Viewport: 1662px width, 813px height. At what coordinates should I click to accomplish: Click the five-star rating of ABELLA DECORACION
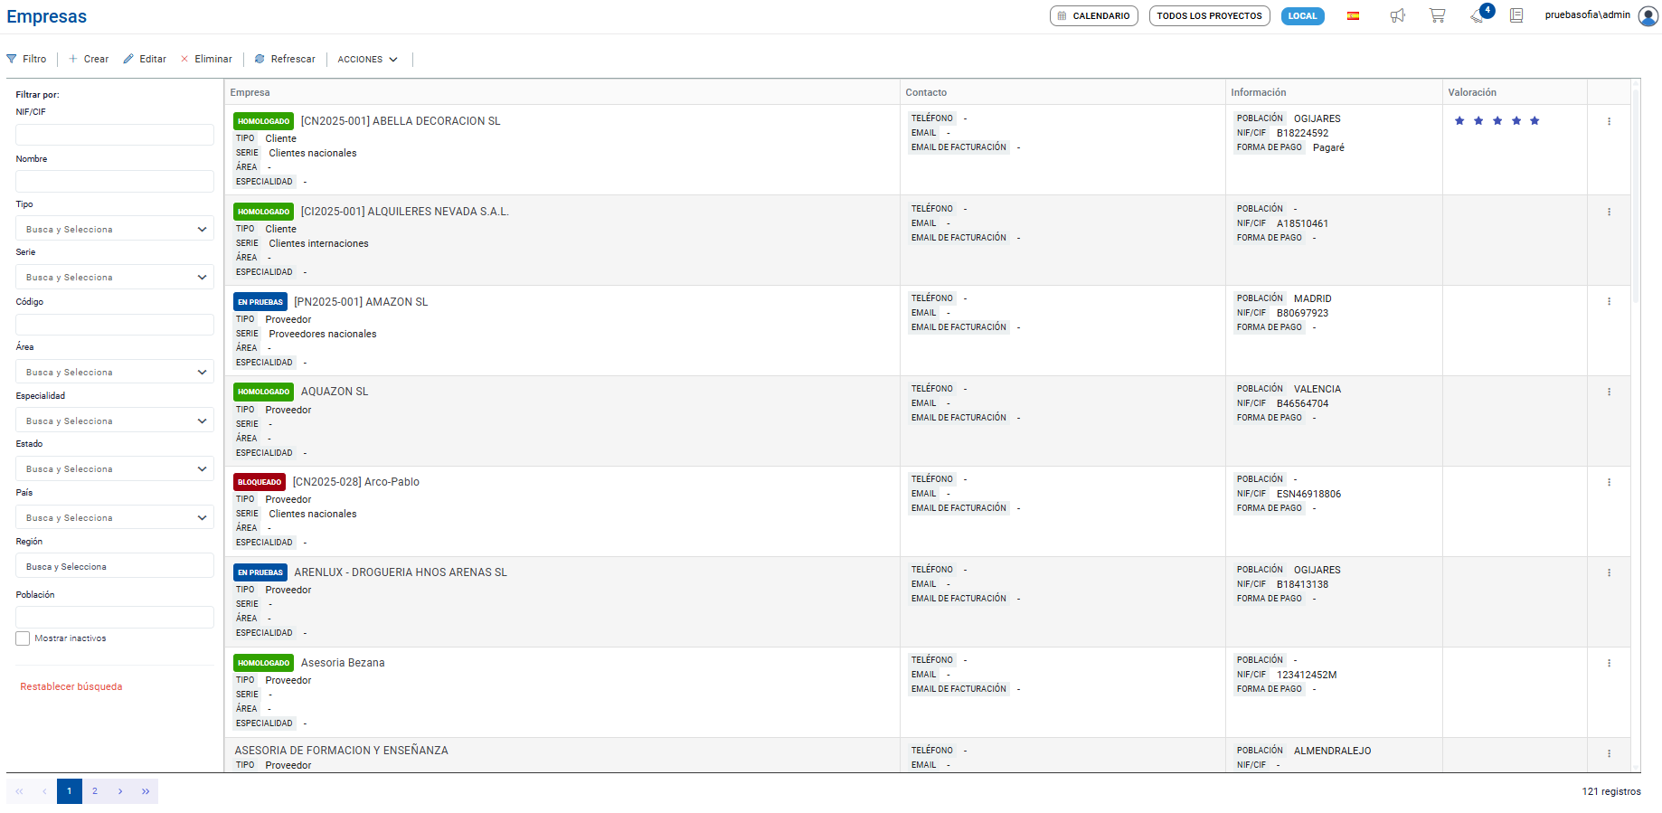(x=1497, y=121)
